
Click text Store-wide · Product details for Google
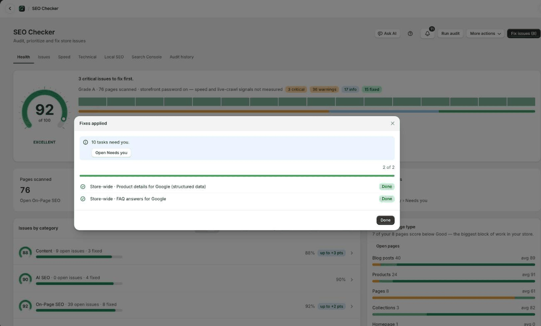[x=148, y=186]
